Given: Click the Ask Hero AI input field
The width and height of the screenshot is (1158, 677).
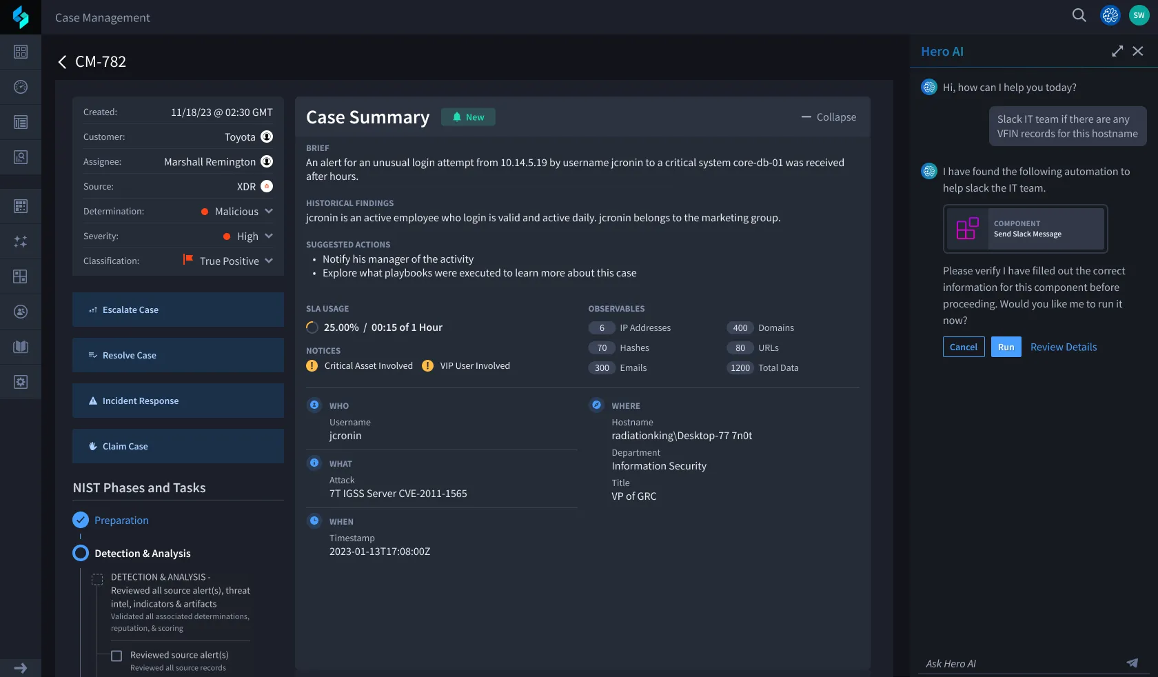Looking at the screenshot, I should coord(1022,663).
